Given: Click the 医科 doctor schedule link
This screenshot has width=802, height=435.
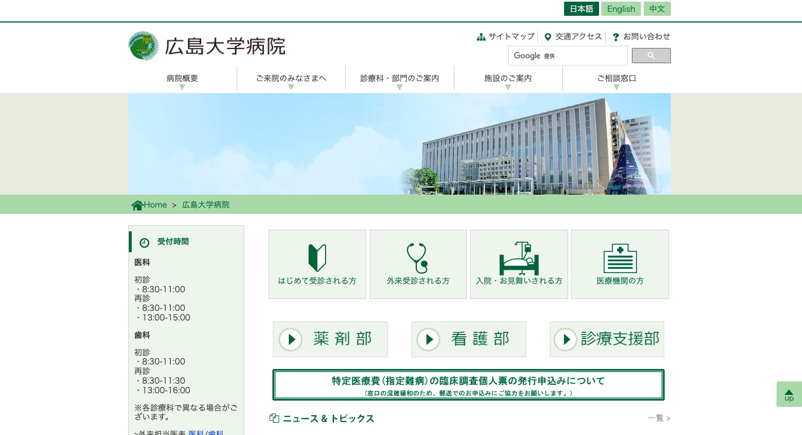Looking at the screenshot, I should [x=196, y=433].
